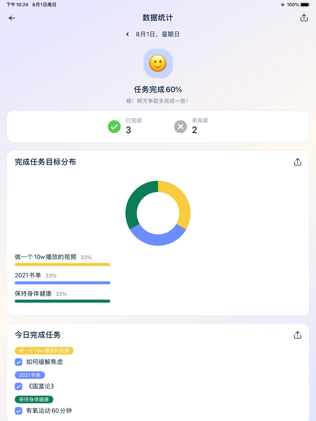
Task: Tap the share icon in the top bar
Action: [303, 18]
